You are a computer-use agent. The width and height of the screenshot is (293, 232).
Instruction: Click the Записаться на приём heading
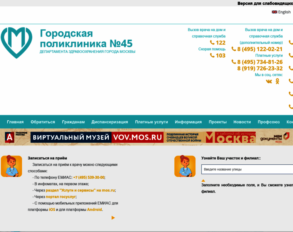47,158
